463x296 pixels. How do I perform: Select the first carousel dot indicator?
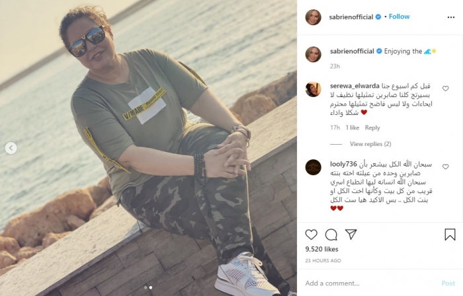click(x=146, y=287)
